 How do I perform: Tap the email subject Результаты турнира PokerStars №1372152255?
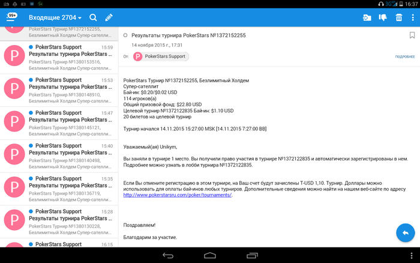click(x=188, y=35)
